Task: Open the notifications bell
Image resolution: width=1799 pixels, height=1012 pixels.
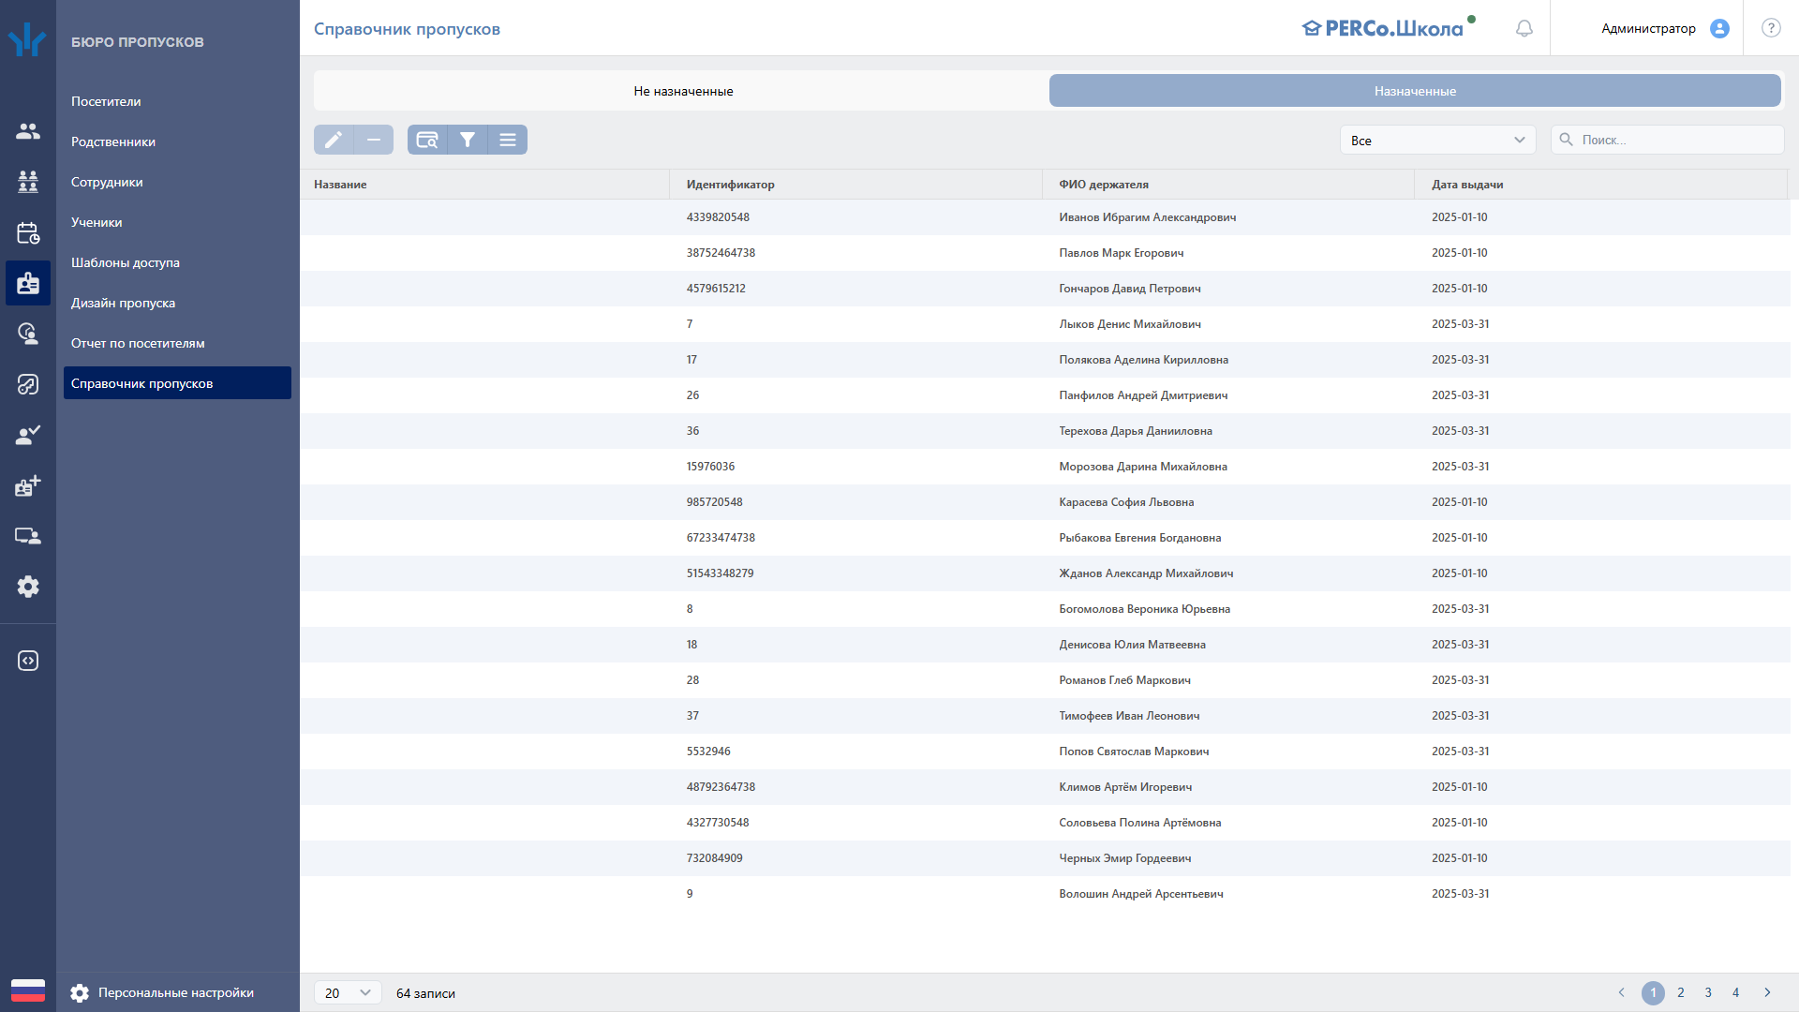Action: click(1524, 28)
